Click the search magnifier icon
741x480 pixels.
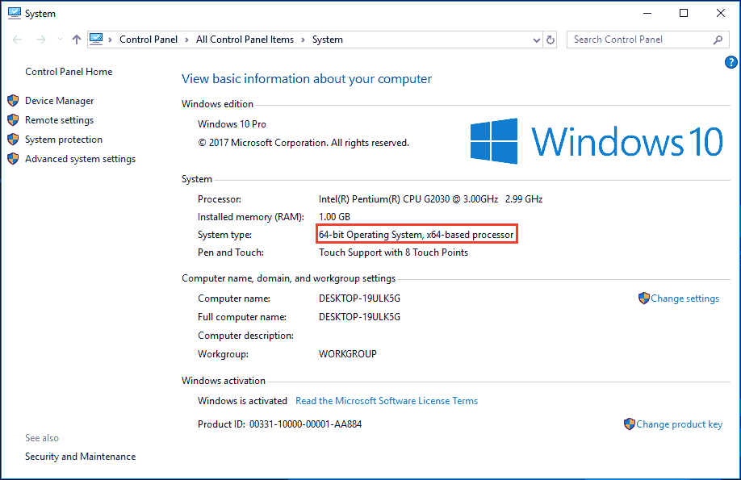718,40
